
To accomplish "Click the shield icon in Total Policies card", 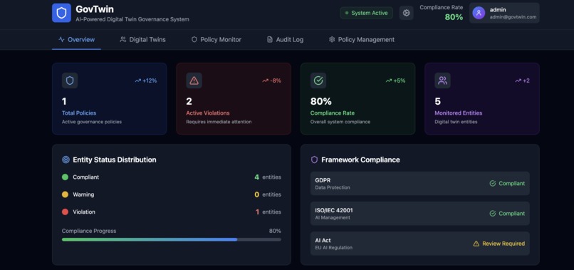I will [x=70, y=81].
